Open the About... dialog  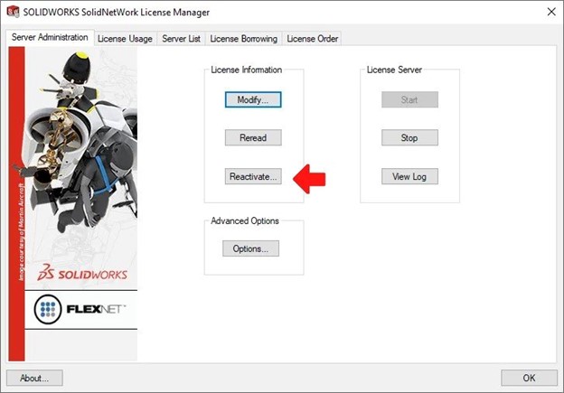point(34,378)
